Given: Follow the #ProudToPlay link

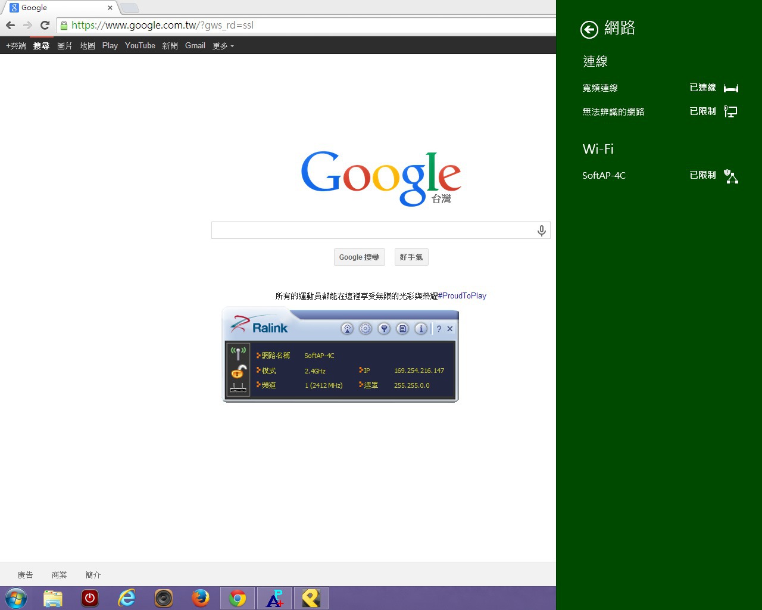Looking at the screenshot, I should (463, 296).
